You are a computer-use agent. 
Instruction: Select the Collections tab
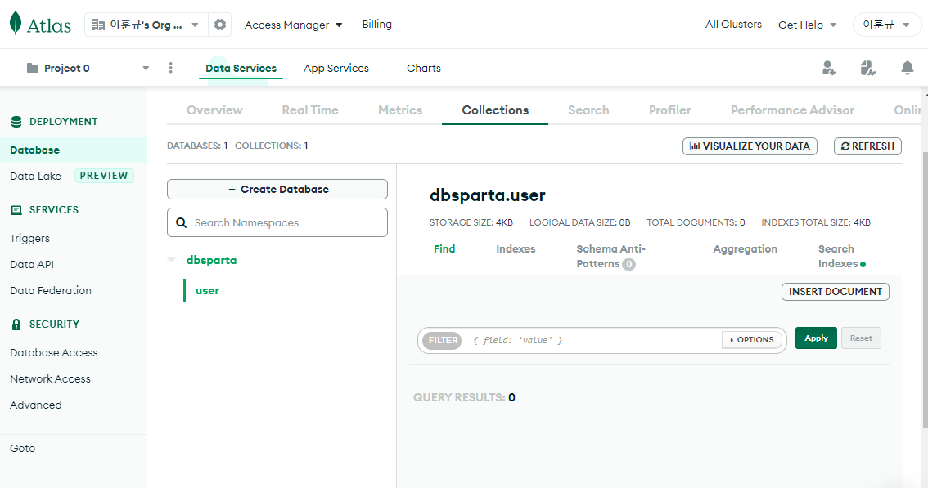495,110
